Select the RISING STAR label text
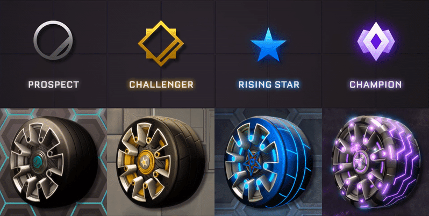429x216 pixels. click(x=269, y=84)
